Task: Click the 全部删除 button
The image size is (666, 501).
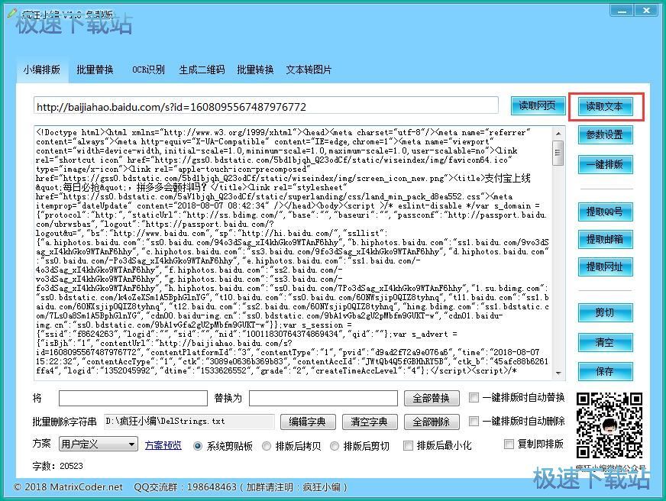Action: click(432, 422)
